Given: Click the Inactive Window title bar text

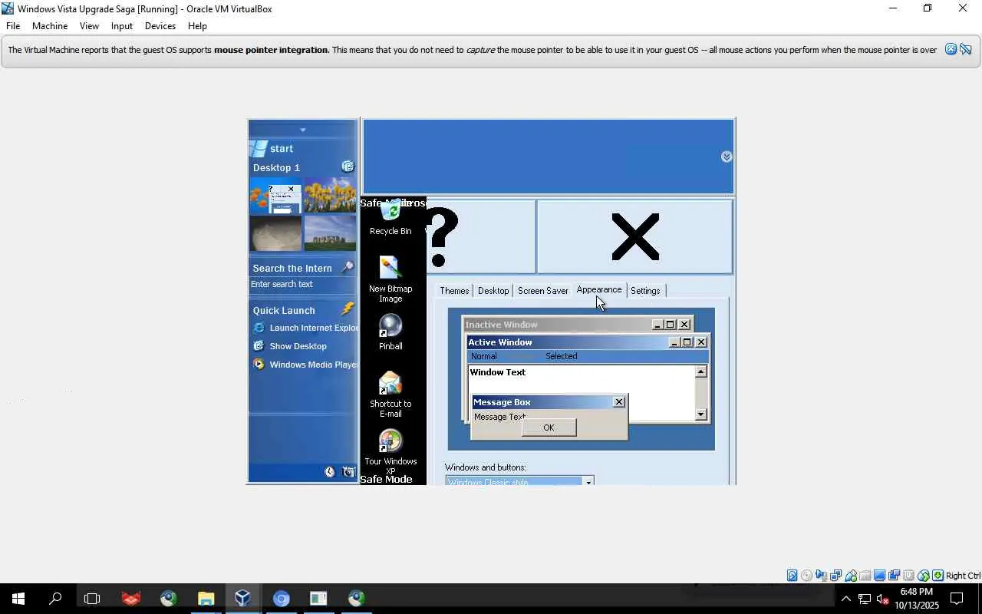Looking at the screenshot, I should 501,325.
